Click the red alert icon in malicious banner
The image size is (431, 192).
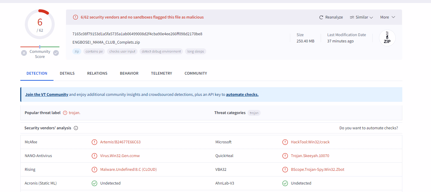click(76, 17)
